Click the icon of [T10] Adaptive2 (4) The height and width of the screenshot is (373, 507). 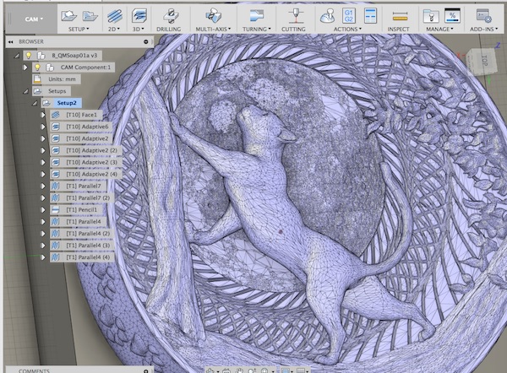tap(56, 174)
